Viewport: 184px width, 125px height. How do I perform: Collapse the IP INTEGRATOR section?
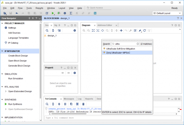point(2,51)
